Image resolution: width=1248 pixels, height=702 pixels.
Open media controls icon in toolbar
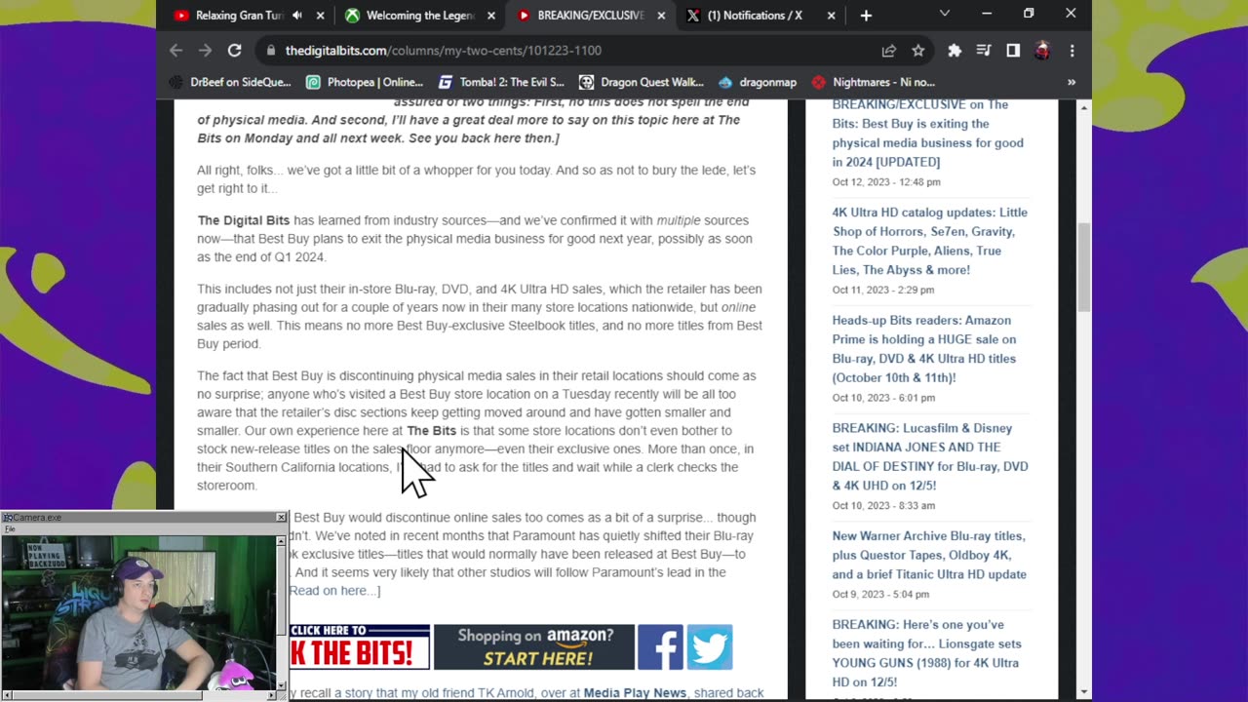984,51
